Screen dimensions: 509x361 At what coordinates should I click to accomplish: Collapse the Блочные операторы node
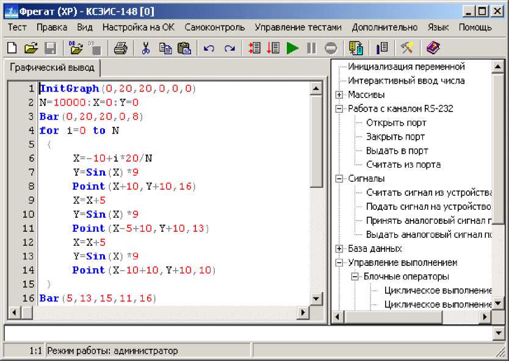click(355, 277)
